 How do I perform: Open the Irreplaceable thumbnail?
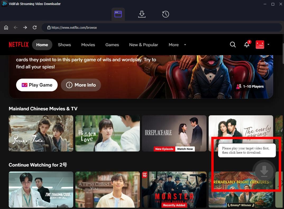coord(174,133)
